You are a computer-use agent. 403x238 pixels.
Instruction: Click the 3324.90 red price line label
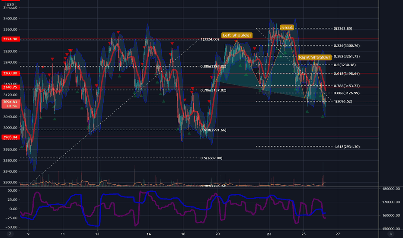tap(11, 39)
